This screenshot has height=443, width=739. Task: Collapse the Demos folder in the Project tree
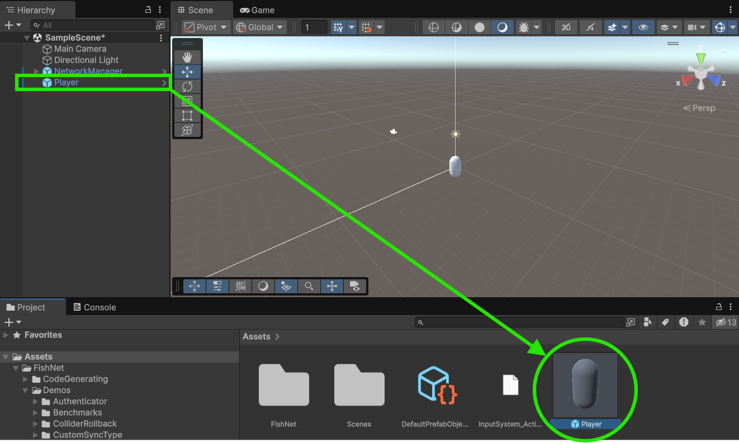(x=26, y=390)
